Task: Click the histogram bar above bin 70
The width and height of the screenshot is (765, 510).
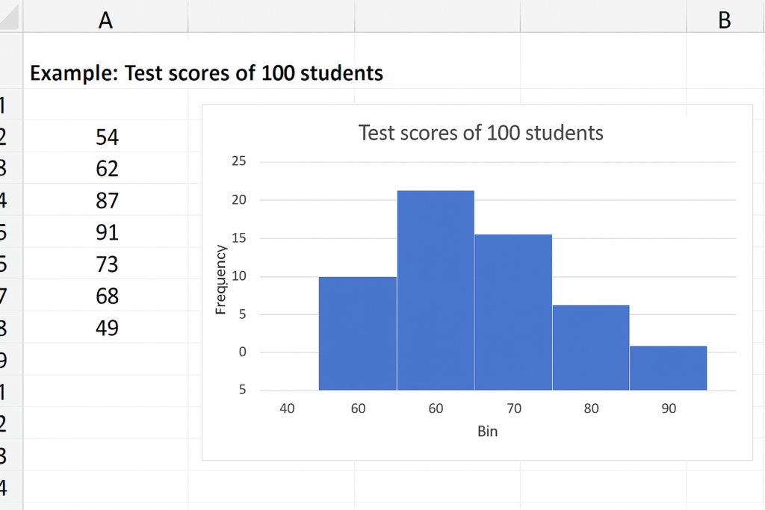Action: (x=513, y=312)
